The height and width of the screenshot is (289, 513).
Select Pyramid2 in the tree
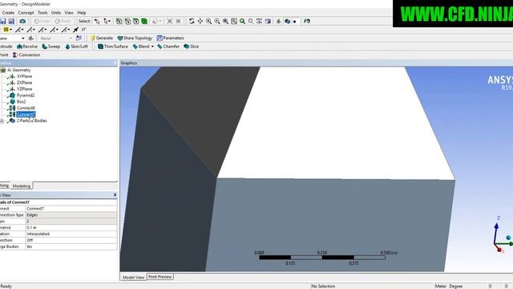pyautogui.click(x=26, y=96)
